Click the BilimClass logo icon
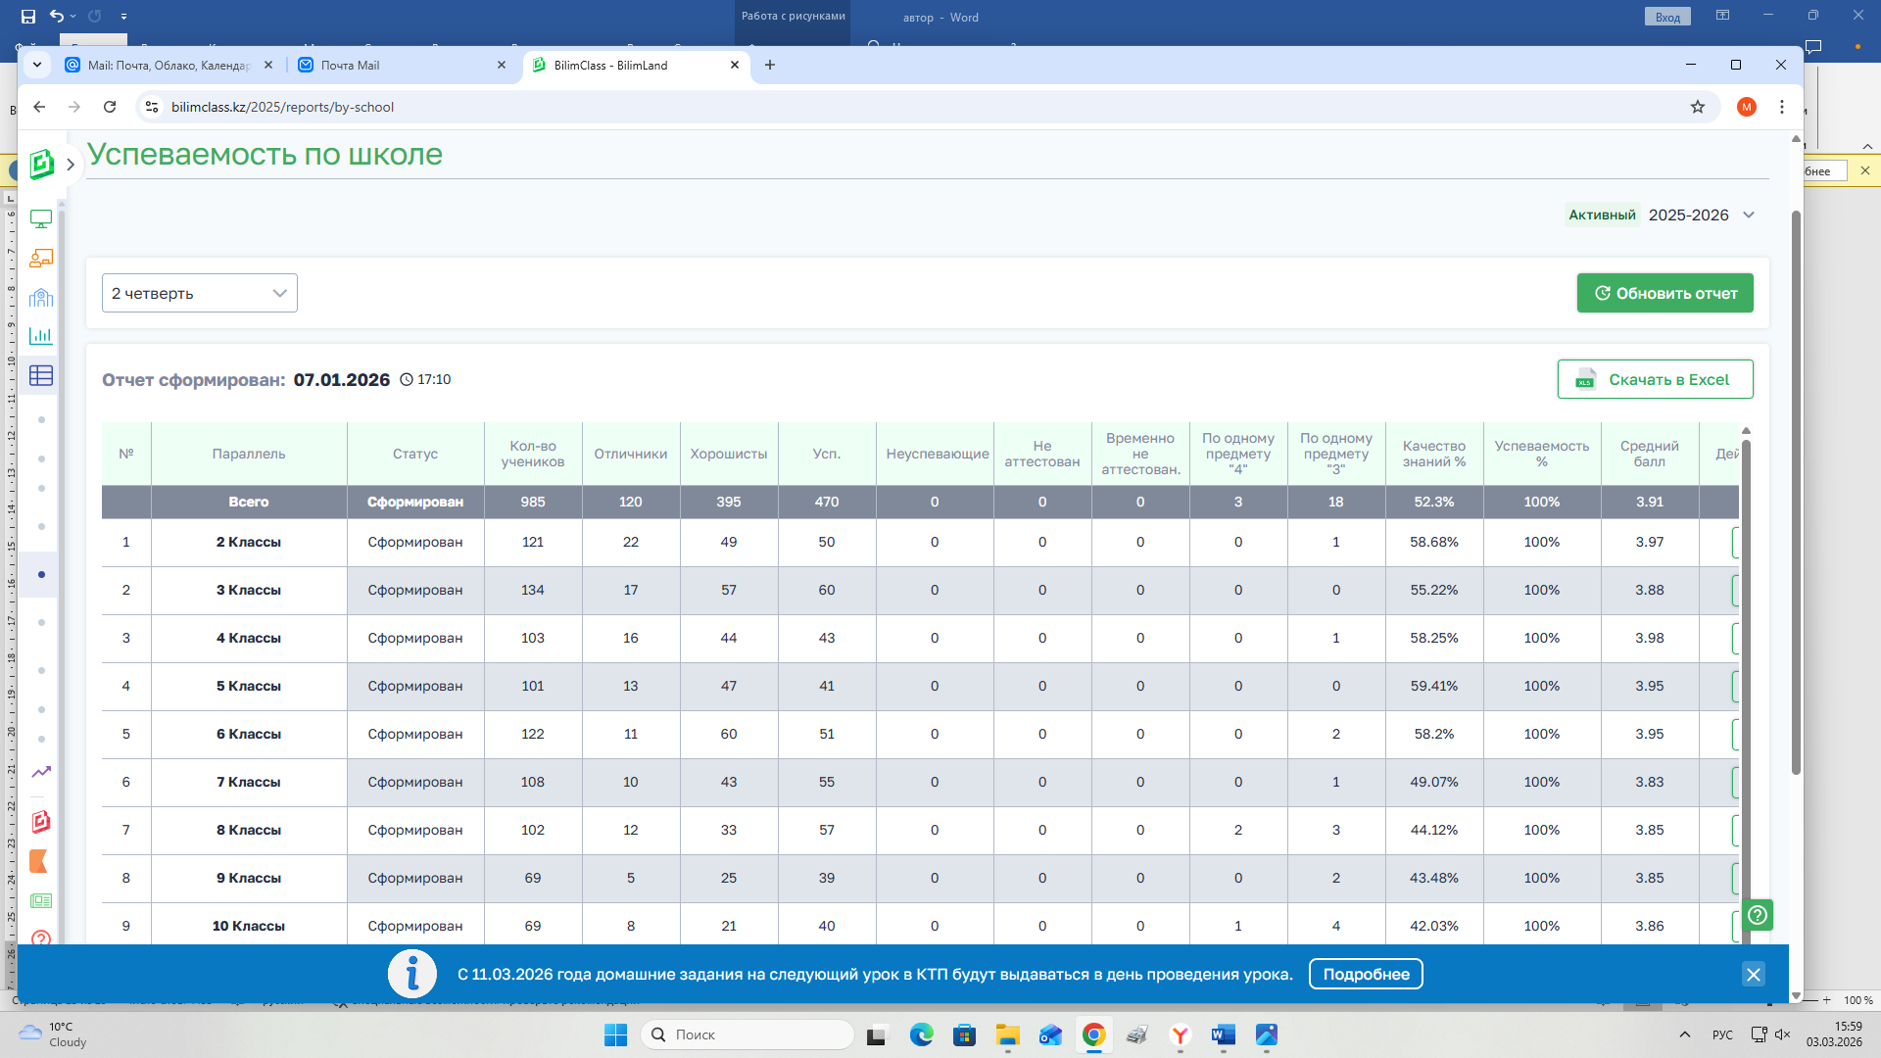This screenshot has height=1058, width=1881. coord(41,164)
